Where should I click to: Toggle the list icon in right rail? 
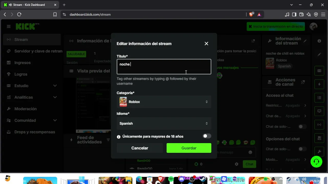coord(319,98)
